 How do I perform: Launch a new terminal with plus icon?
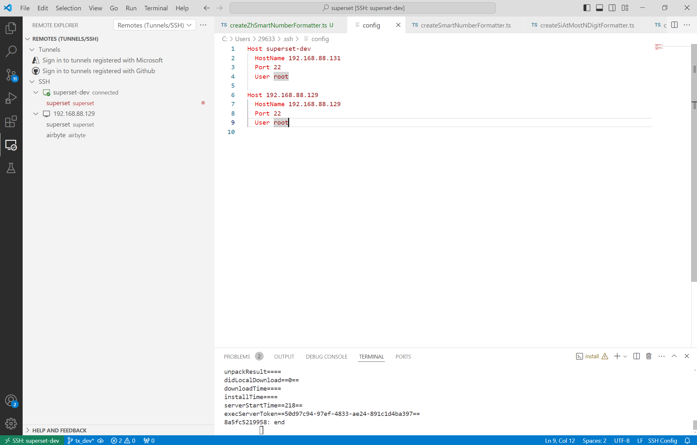[x=617, y=356]
